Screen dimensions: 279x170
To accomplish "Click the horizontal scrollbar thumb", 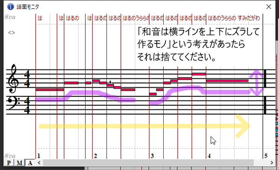I will [x=148, y=163].
